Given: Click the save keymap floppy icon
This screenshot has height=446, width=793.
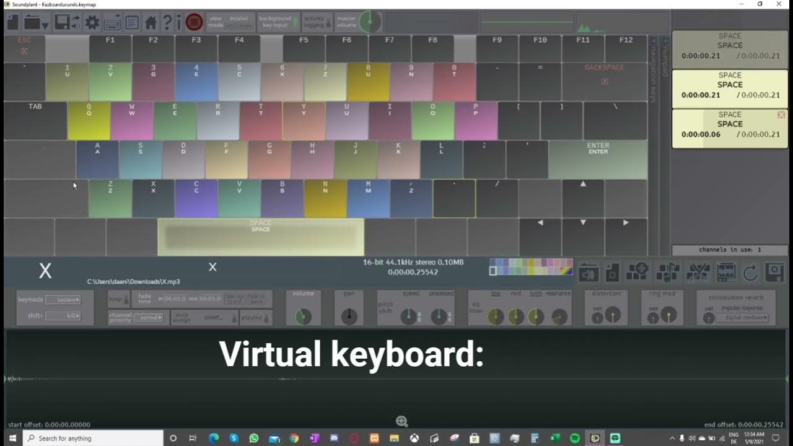Looking at the screenshot, I should [62, 23].
